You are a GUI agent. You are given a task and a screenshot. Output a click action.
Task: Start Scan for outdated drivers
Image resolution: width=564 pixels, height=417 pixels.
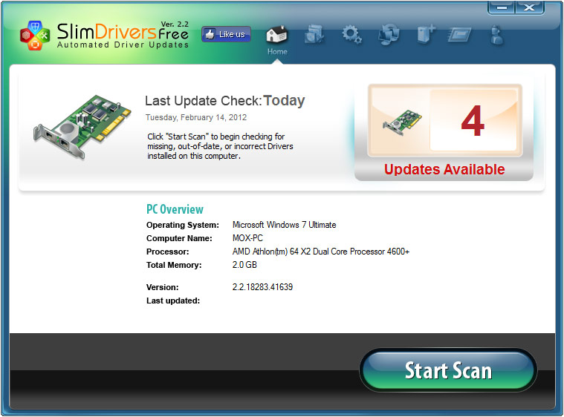pyautogui.click(x=448, y=370)
